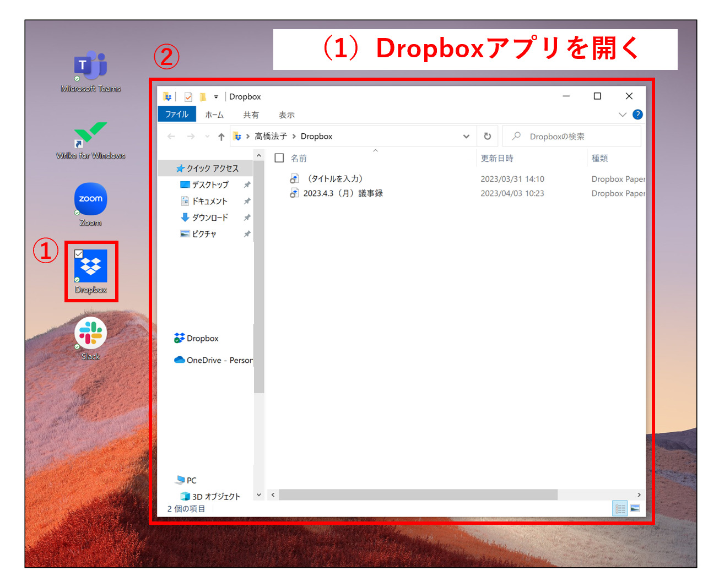
Task: Click navigation pane scroll down arrow
Action: tap(259, 494)
